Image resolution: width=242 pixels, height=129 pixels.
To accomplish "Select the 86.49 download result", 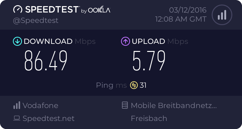I will [x=46, y=61].
